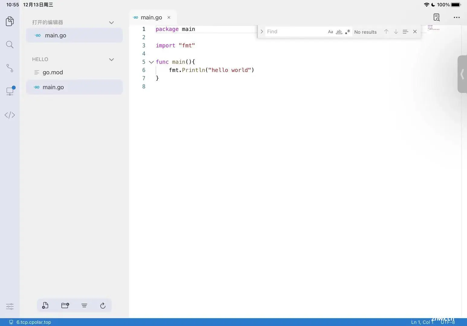Open the Source Control icon
The image size is (467, 326).
click(x=10, y=68)
